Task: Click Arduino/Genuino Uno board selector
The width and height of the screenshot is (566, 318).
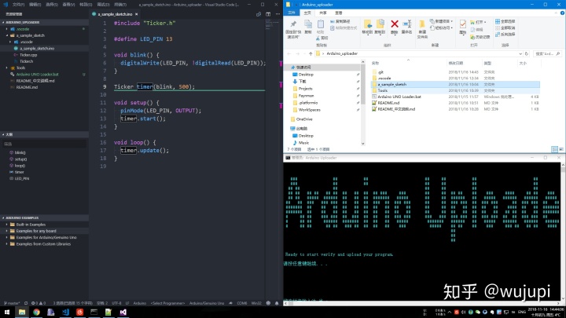Action: click(207, 303)
